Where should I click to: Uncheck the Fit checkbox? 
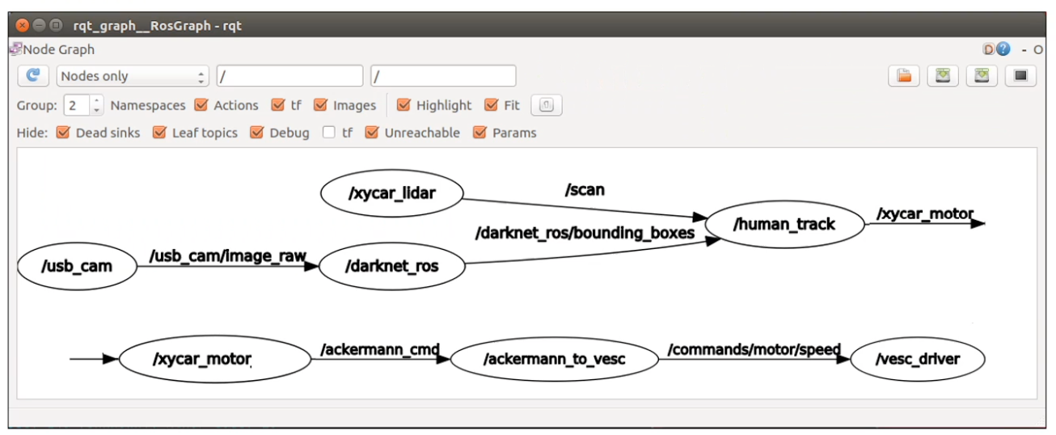pyautogui.click(x=491, y=105)
